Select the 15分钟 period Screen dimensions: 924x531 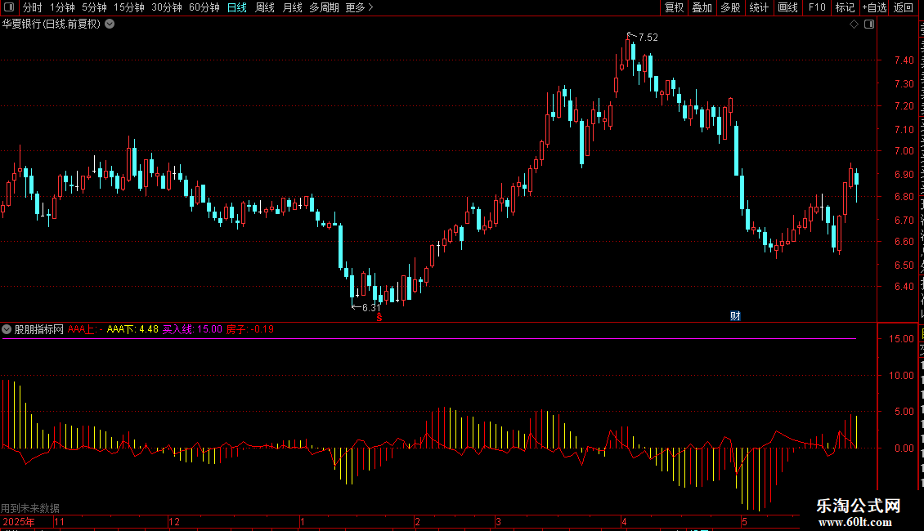coord(129,7)
